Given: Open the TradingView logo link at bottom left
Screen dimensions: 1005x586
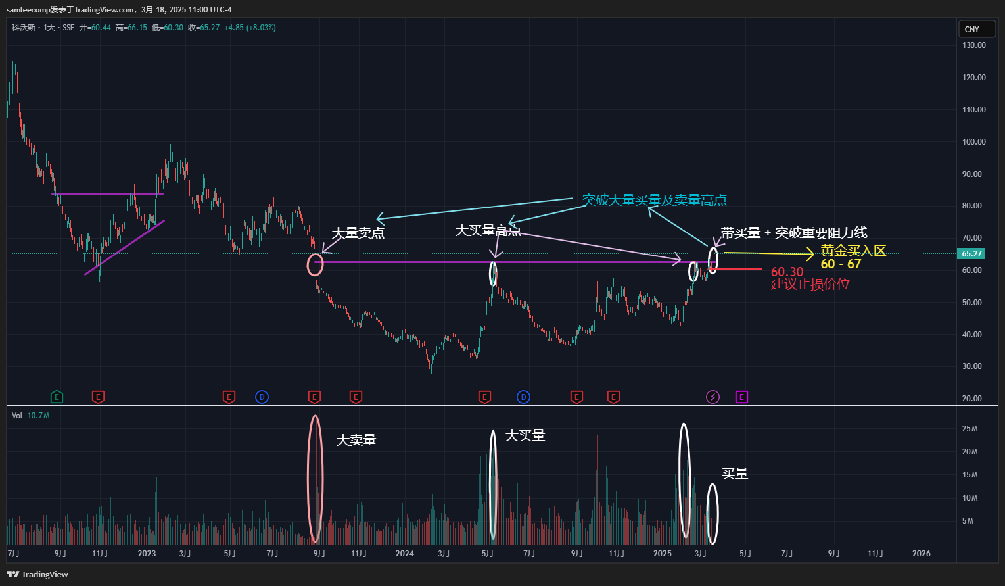Looking at the screenshot, I should (37, 574).
